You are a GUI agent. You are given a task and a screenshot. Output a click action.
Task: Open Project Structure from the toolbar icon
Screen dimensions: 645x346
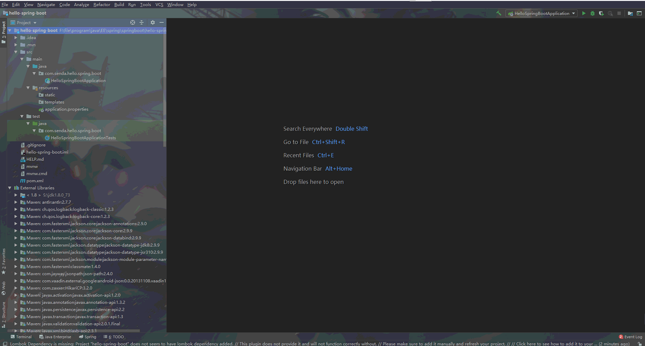coord(630,13)
